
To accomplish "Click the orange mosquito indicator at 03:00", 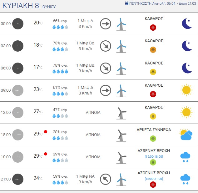I will 153,50.
